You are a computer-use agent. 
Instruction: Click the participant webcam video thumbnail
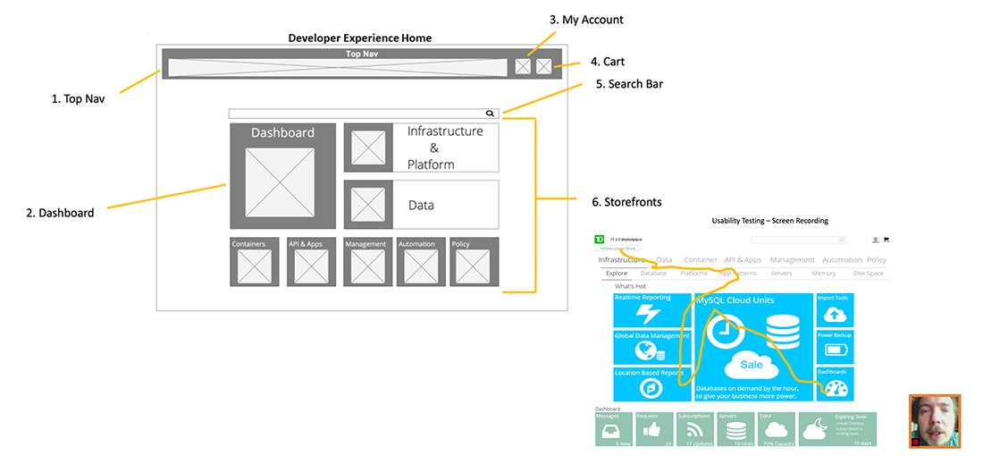click(x=935, y=420)
